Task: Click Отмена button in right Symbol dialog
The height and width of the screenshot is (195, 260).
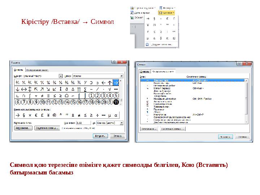Action: [x=242, y=137]
